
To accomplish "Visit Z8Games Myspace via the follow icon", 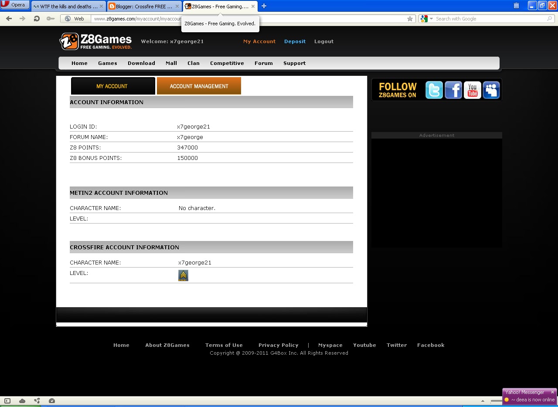I will pyautogui.click(x=491, y=90).
